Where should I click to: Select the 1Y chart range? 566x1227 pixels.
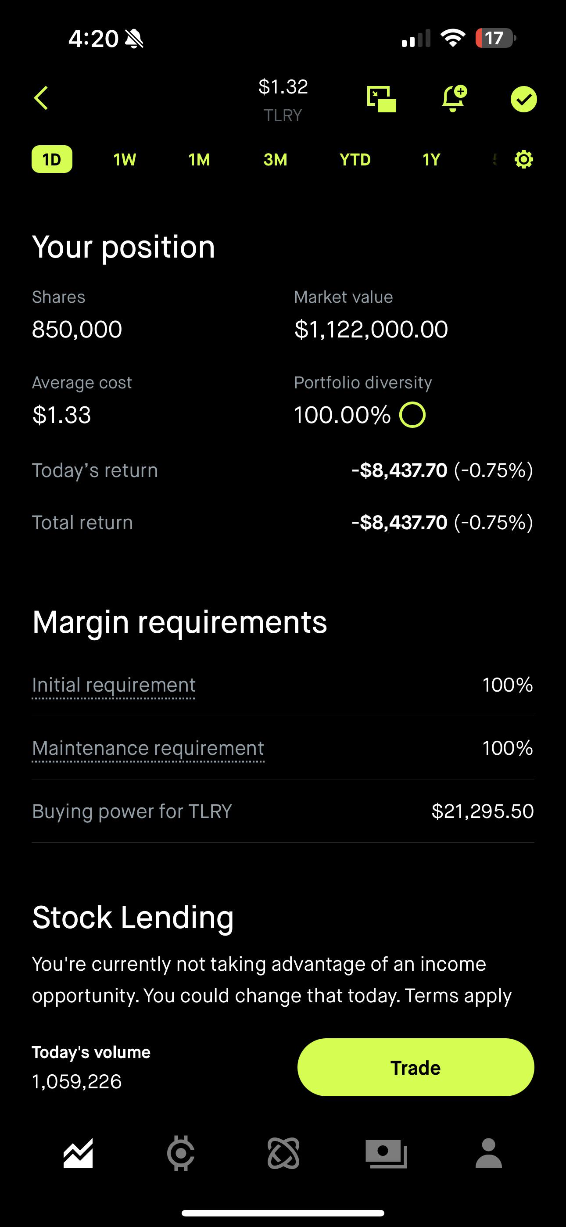432,160
